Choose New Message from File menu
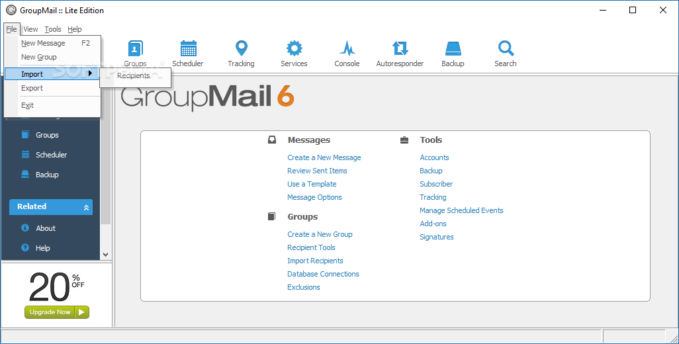The width and height of the screenshot is (679, 344). (52, 43)
